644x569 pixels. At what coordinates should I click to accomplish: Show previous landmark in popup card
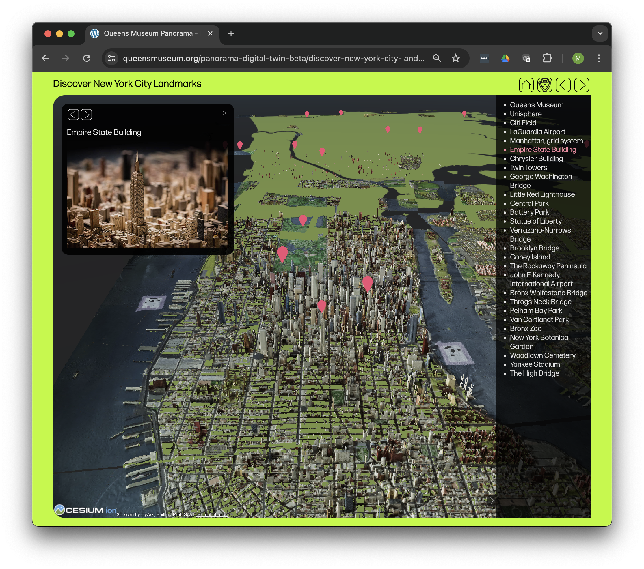pyautogui.click(x=73, y=115)
